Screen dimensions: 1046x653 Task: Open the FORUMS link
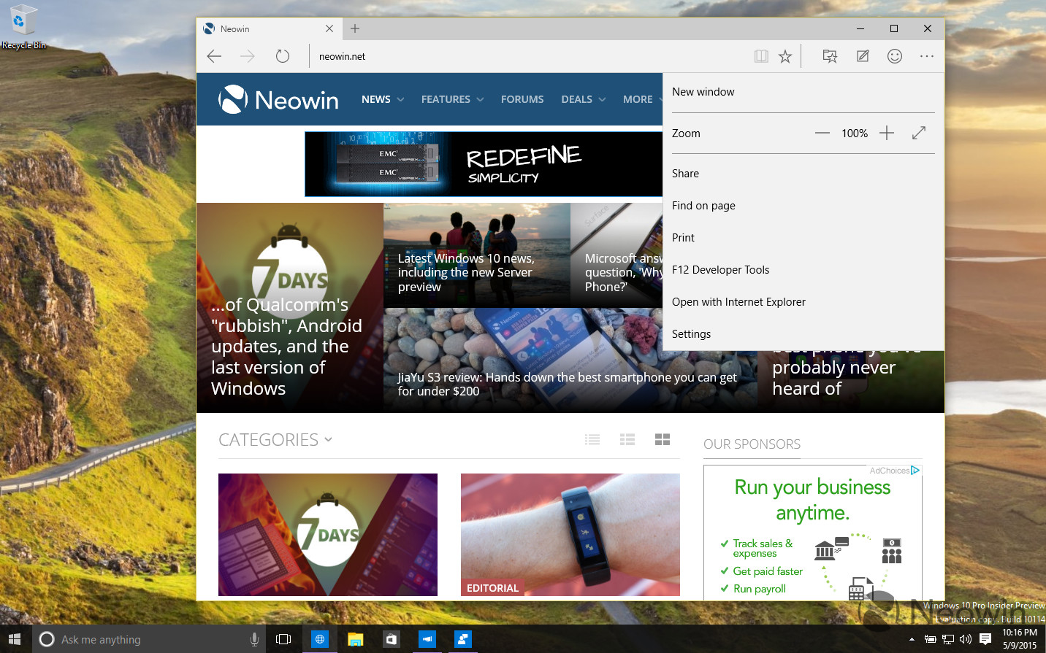(x=522, y=99)
